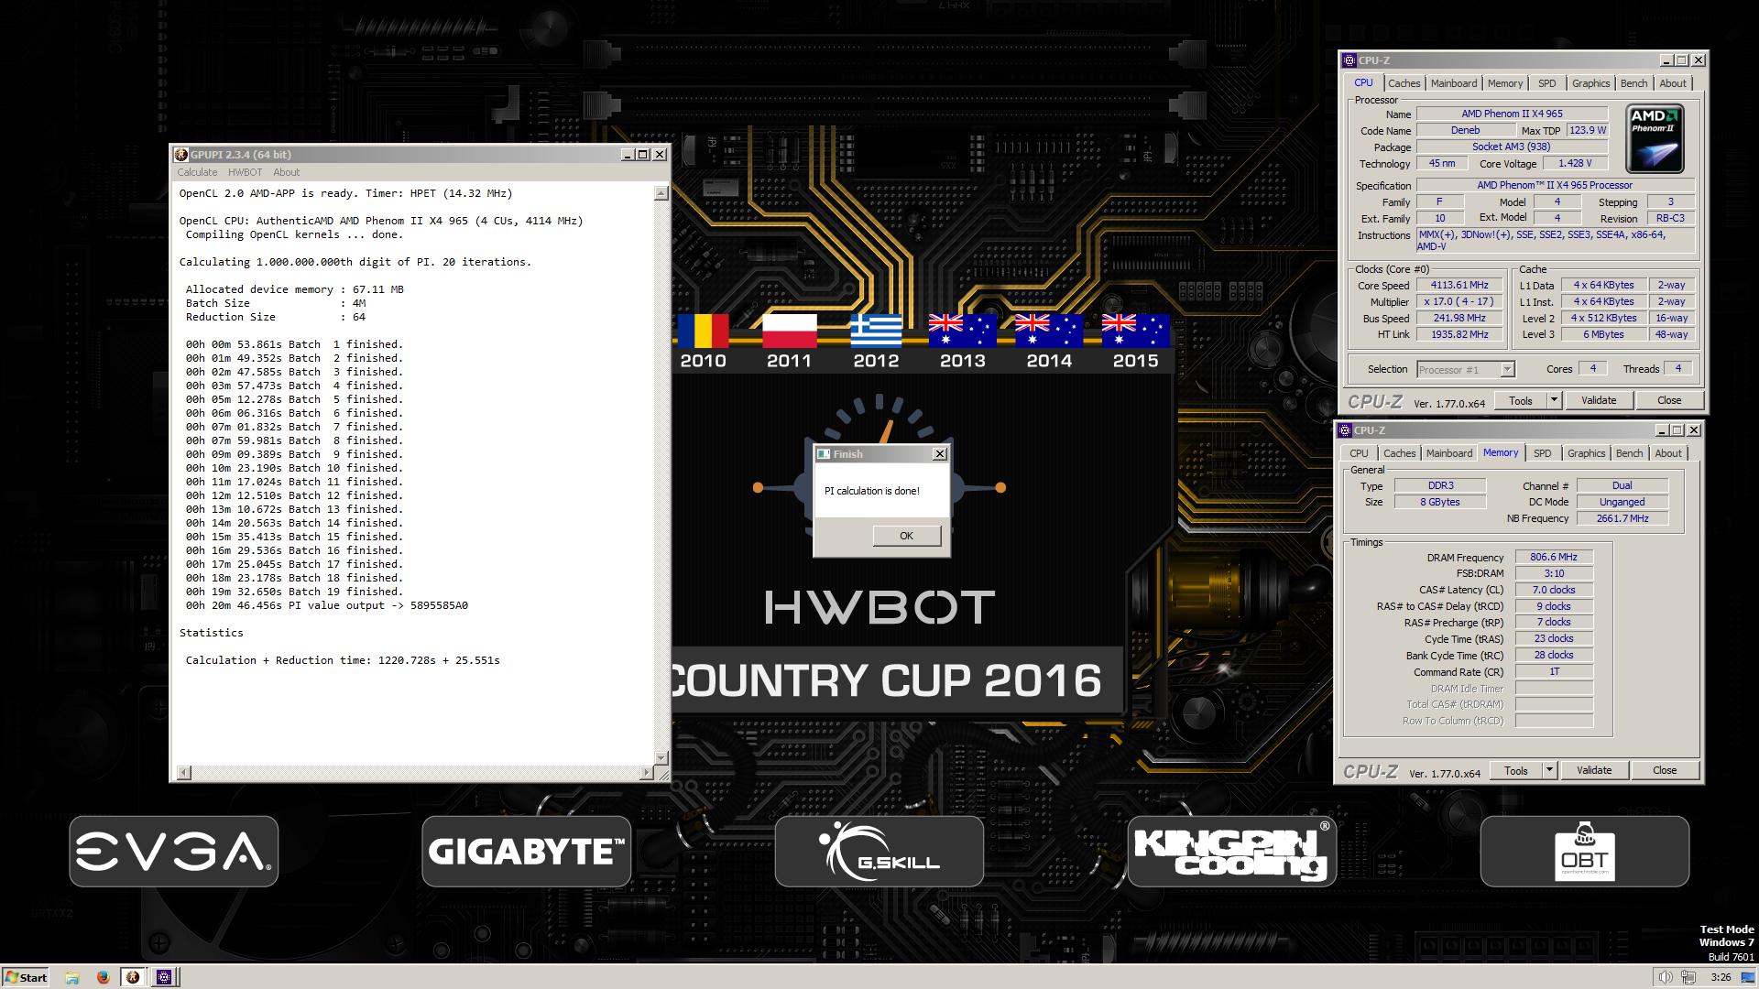This screenshot has width=1759, height=989.
Task: Click the G.SKILL sponsor logo
Action: click(x=879, y=852)
